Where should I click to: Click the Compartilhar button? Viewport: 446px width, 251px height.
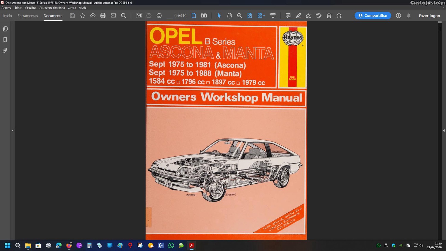point(373,16)
